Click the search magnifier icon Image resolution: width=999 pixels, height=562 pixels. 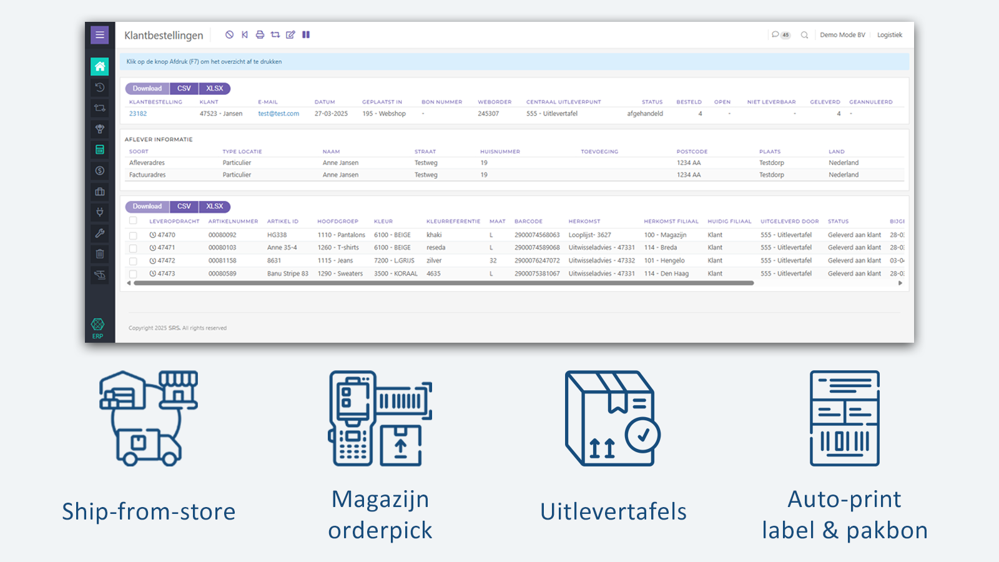pos(805,35)
